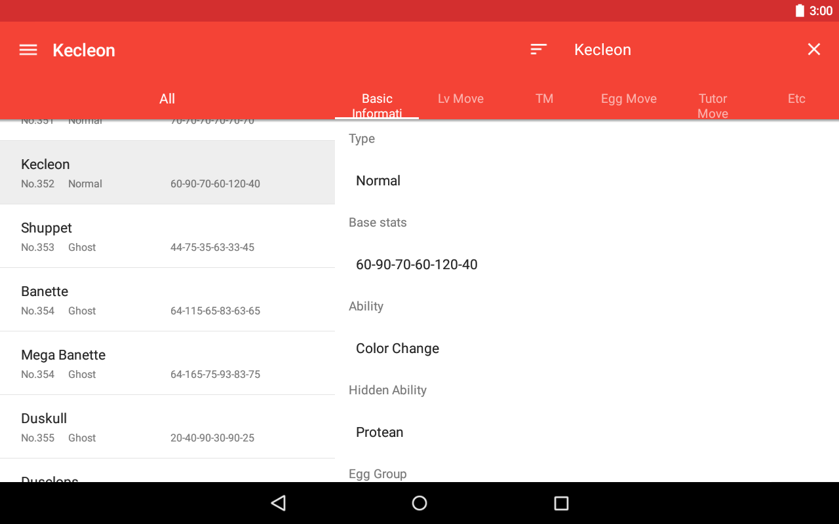
Task: Open the Android recent apps view
Action: [x=561, y=503]
